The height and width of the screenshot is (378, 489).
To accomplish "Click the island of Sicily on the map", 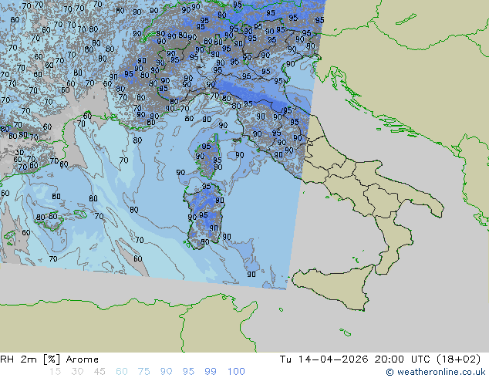I will pos(336,287).
